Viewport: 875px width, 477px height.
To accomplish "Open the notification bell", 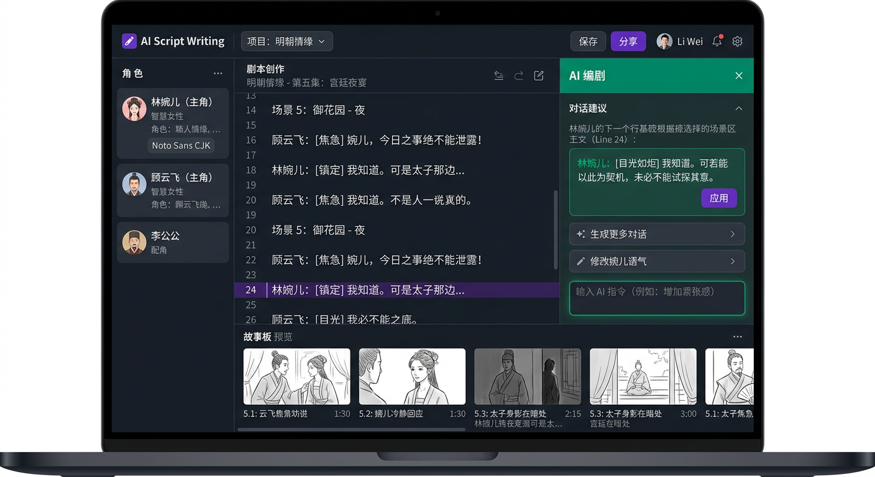I will click(717, 41).
